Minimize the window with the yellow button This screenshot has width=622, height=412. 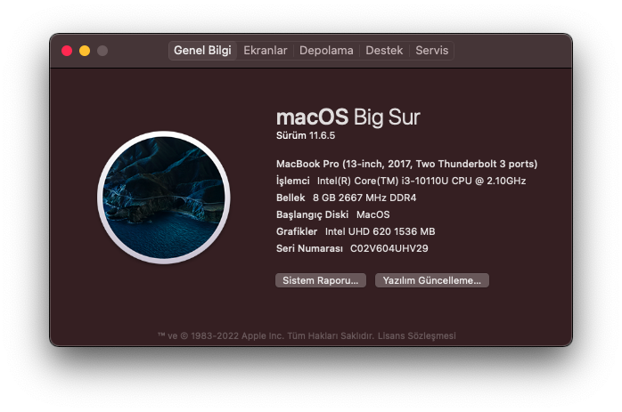coord(85,51)
